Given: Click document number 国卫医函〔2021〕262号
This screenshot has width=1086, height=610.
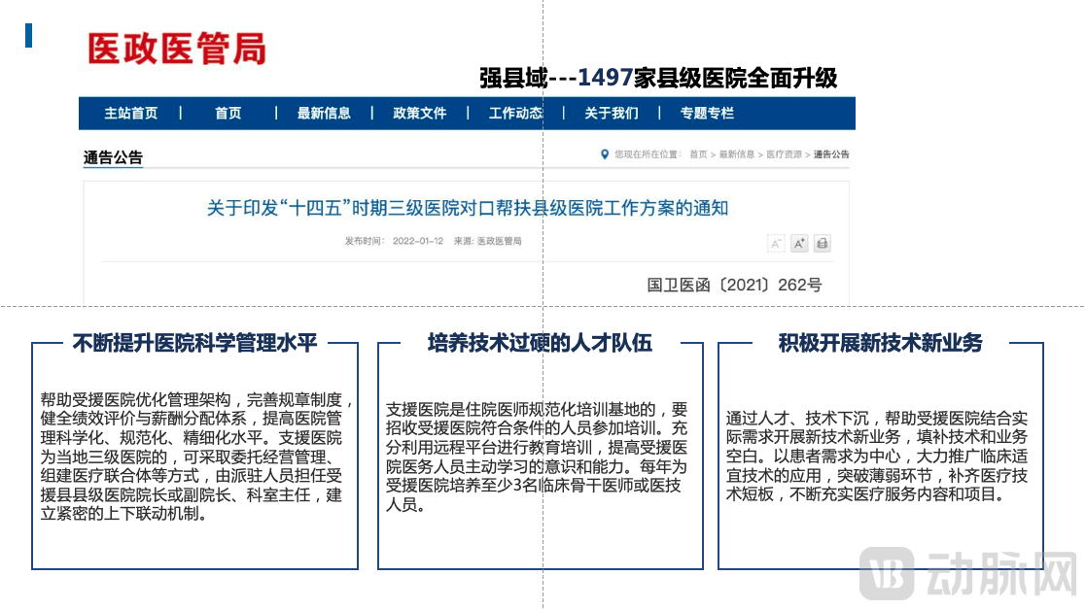Looking at the screenshot, I should pos(734,285).
